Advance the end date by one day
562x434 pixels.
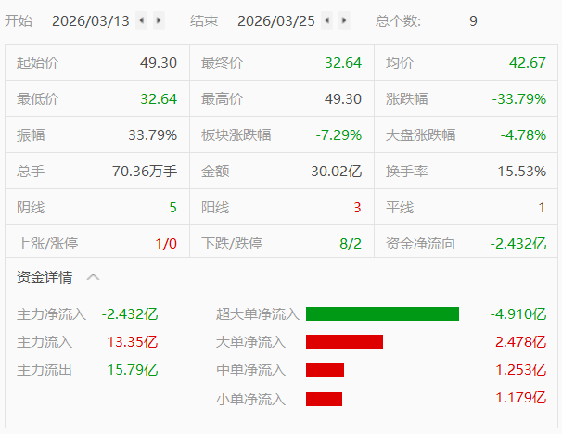pyautogui.click(x=344, y=20)
